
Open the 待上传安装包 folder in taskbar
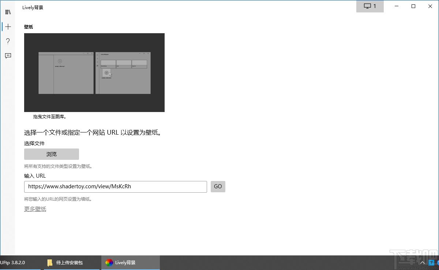click(72, 263)
